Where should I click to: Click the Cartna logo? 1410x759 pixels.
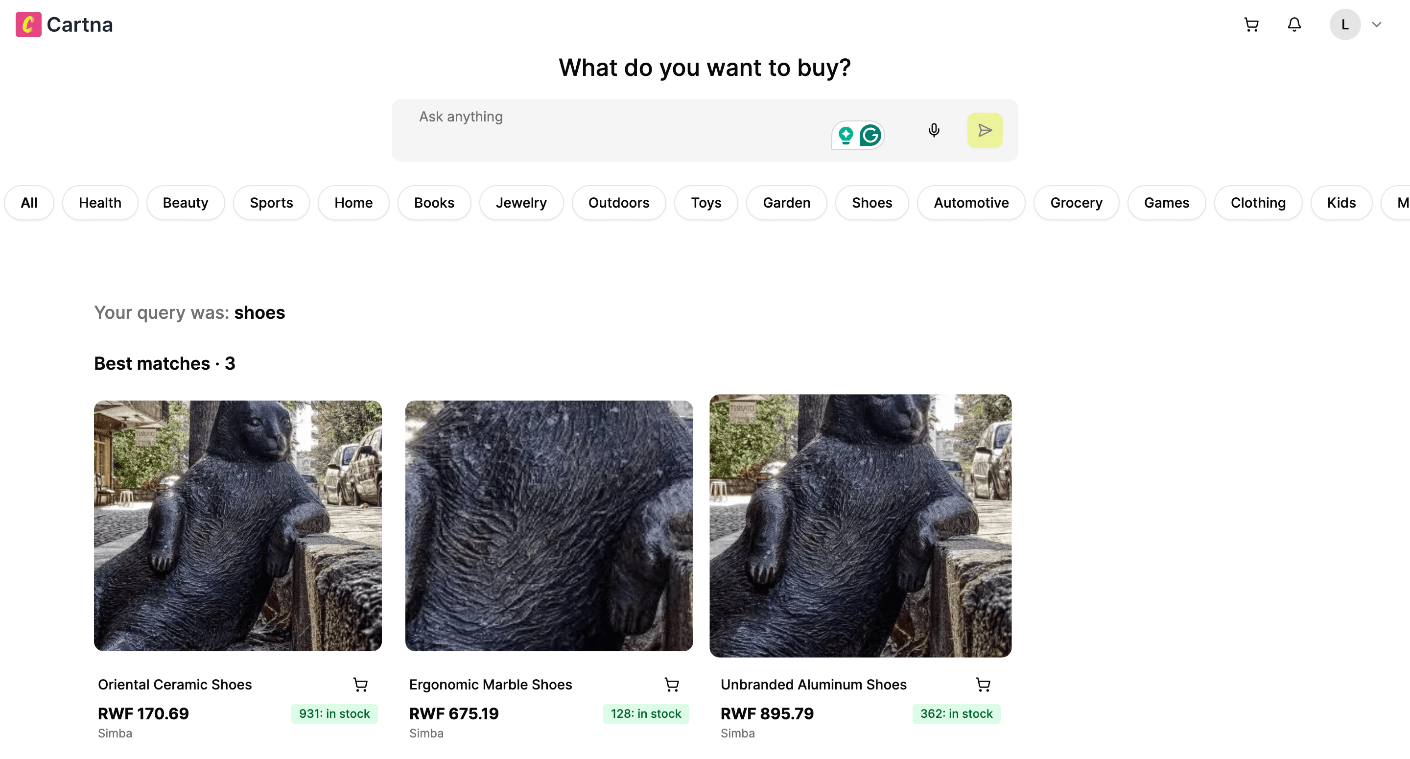click(64, 24)
